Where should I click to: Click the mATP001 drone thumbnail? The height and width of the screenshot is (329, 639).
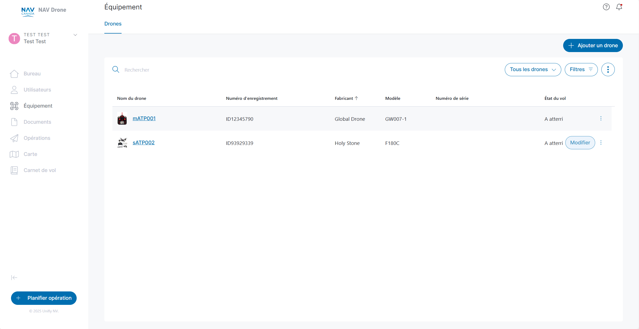coord(122,118)
